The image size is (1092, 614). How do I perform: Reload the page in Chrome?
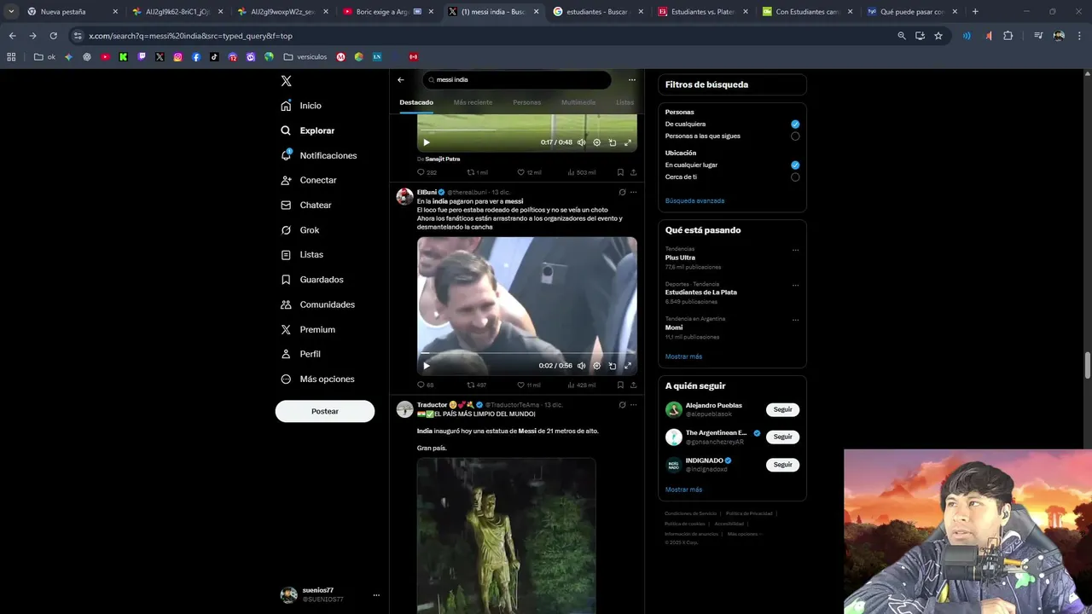(53, 36)
